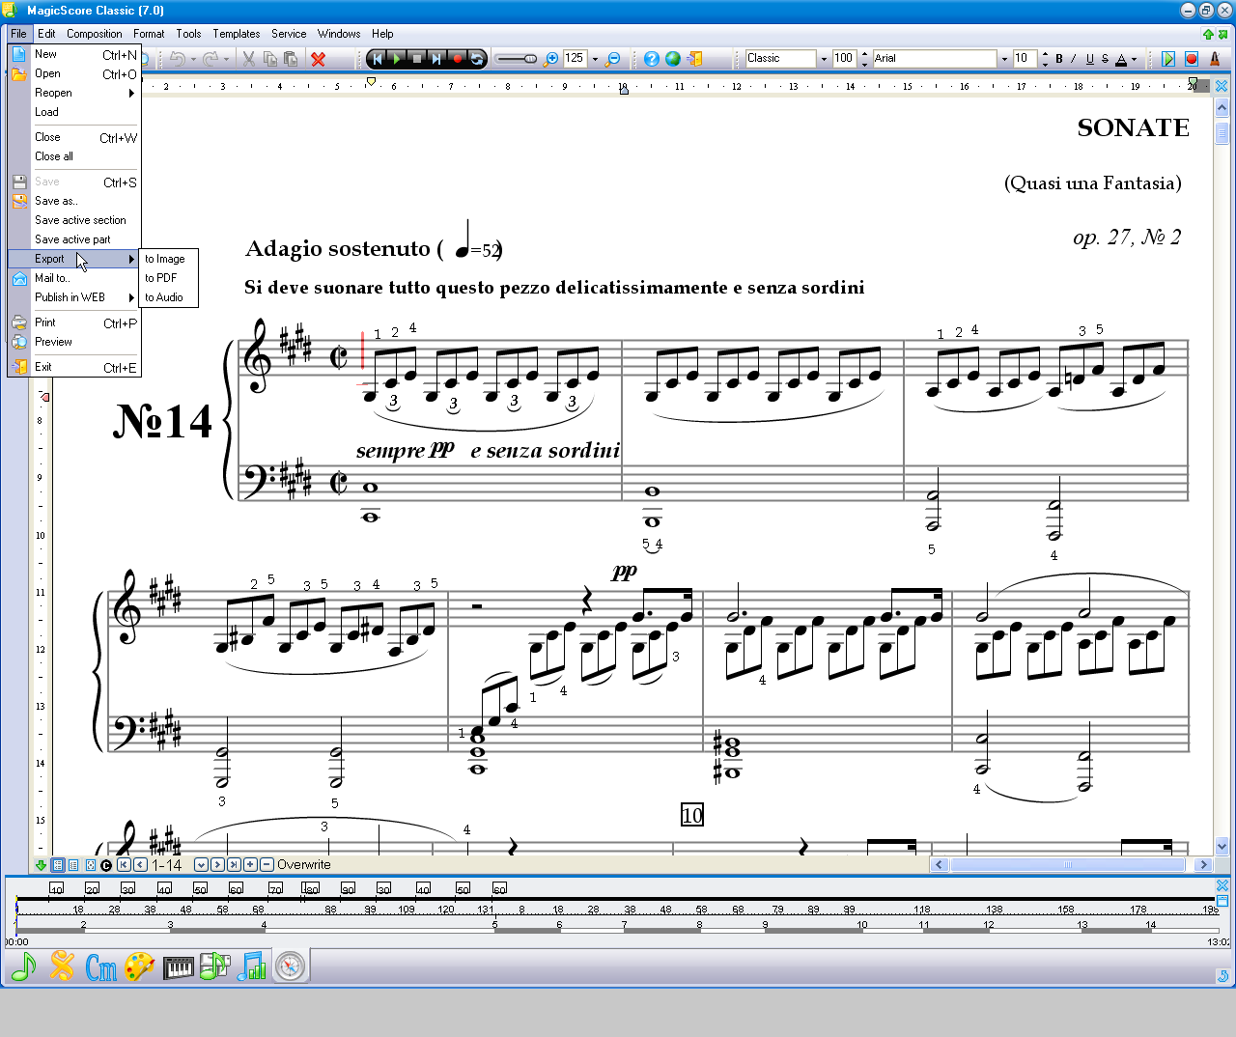Open the Templates menu
Image resolution: width=1236 pixels, height=1037 pixels.
tap(237, 34)
